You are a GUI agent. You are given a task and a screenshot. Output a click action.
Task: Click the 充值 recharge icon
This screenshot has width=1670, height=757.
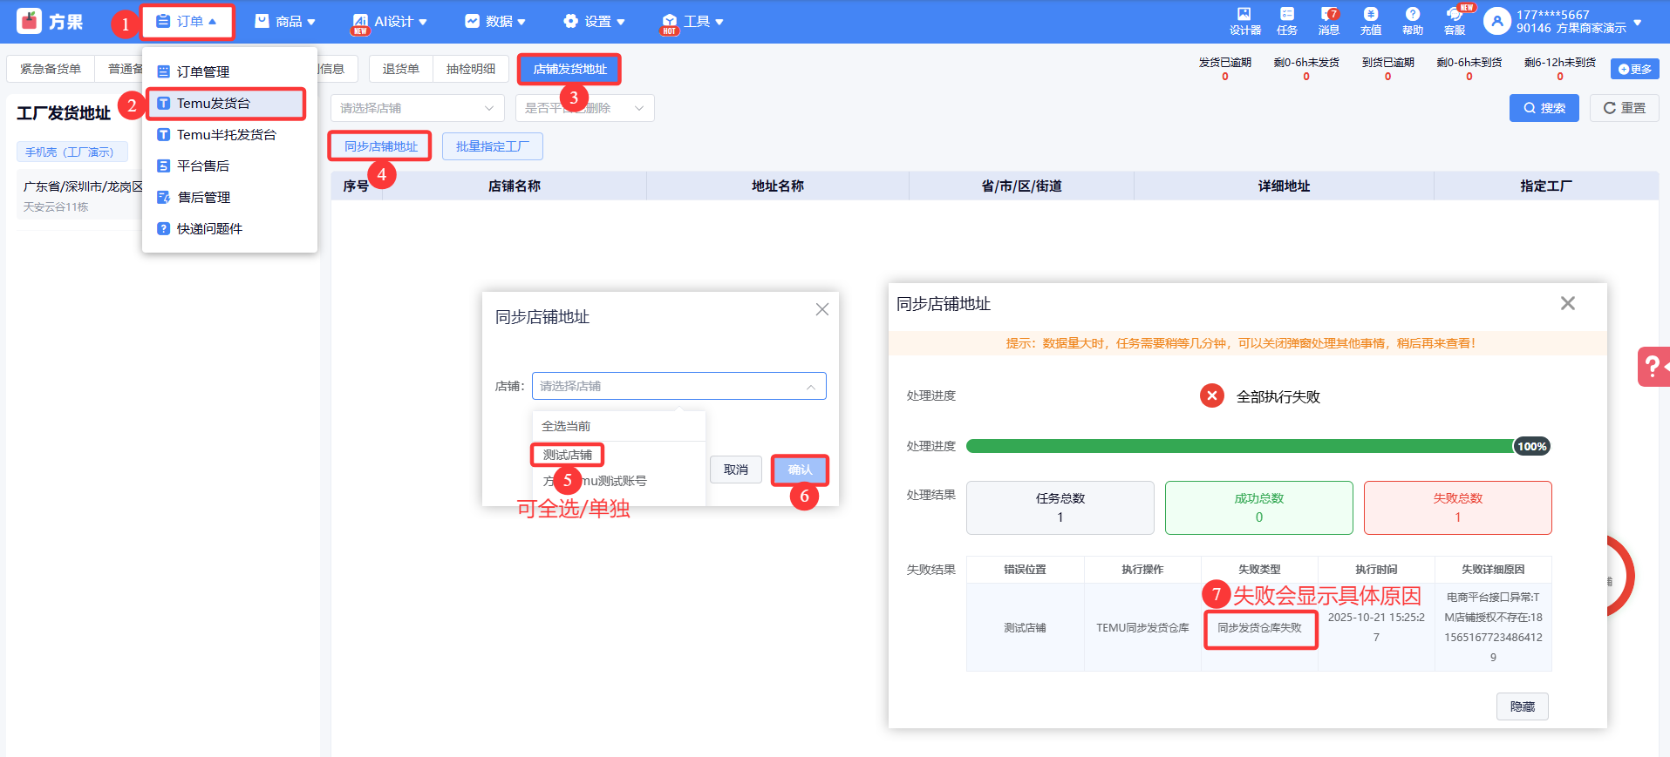1370,15
